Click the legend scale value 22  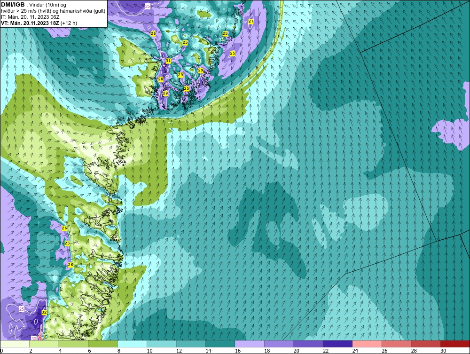(x=326, y=351)
